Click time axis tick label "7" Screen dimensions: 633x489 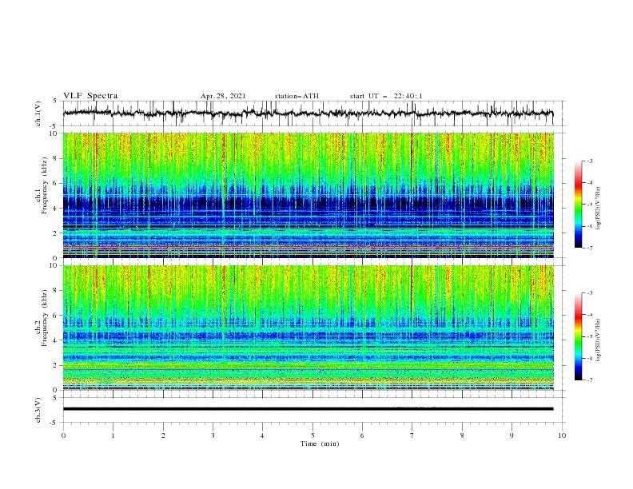[x=412, y=435]
